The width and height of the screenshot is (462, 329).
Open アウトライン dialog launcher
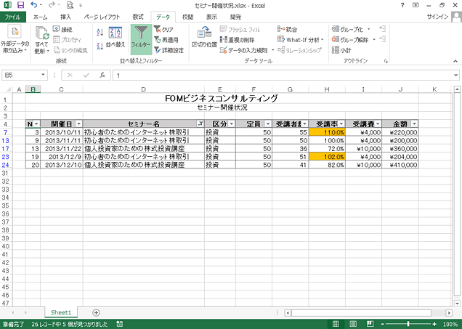pyautogui.click(x=386, y=61)
